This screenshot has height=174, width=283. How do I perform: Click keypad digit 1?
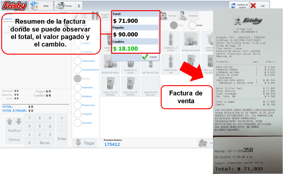[29, 134]
